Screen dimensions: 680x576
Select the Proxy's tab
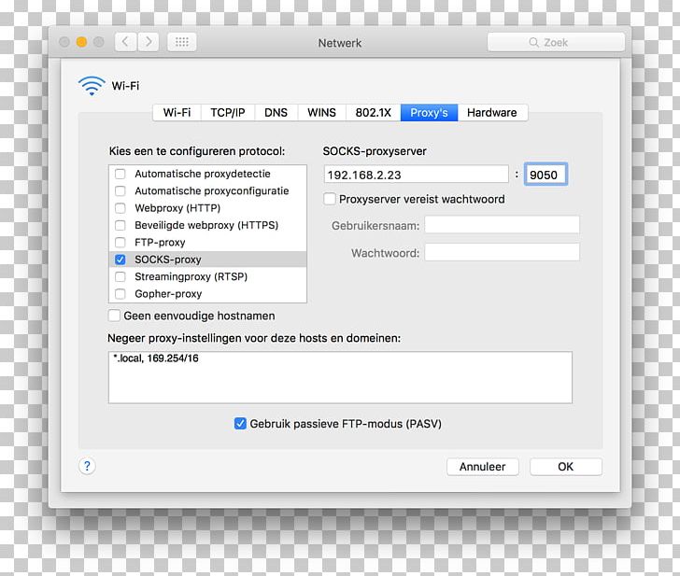[x=429, y=113]
